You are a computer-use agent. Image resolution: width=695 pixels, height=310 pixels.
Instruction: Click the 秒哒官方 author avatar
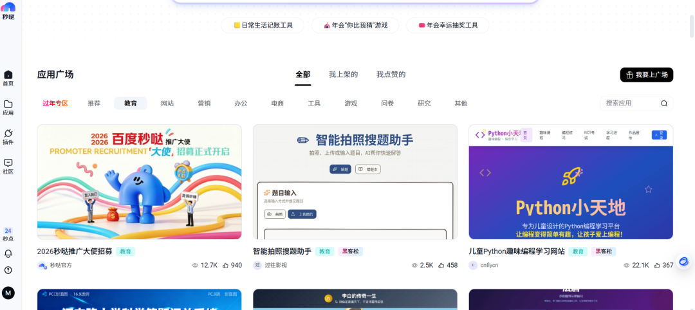click(x=42, y=265)
